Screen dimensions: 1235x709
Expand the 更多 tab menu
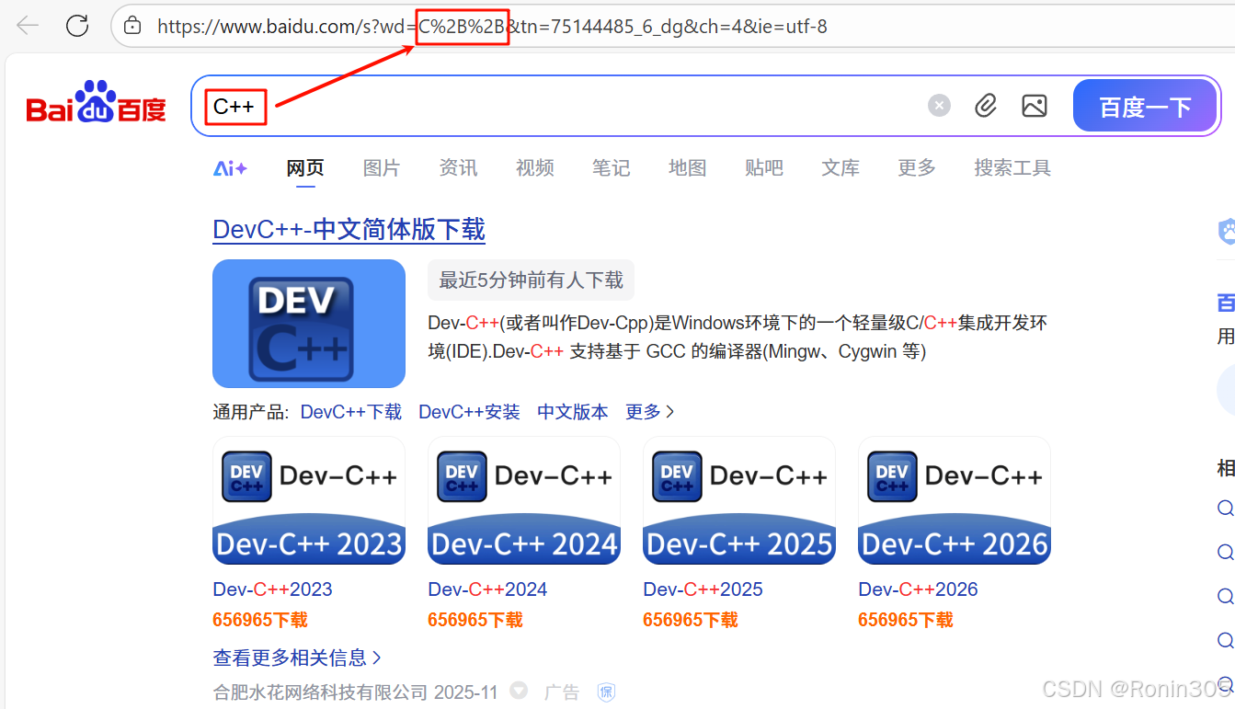click(917, 167)
